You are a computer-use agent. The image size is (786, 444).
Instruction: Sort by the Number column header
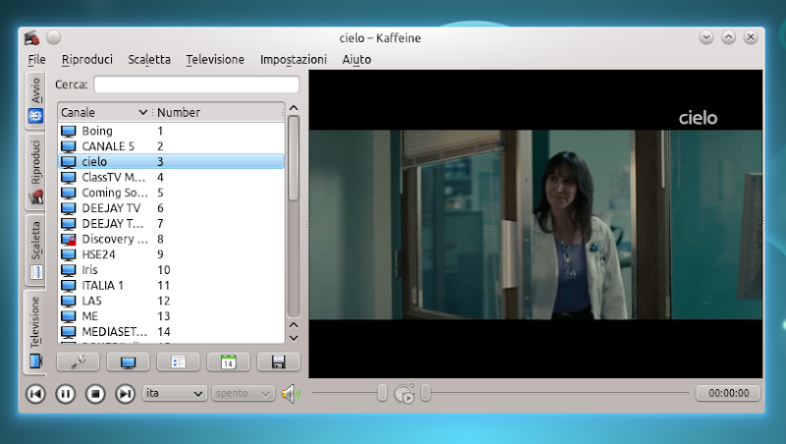pos(217,112)
